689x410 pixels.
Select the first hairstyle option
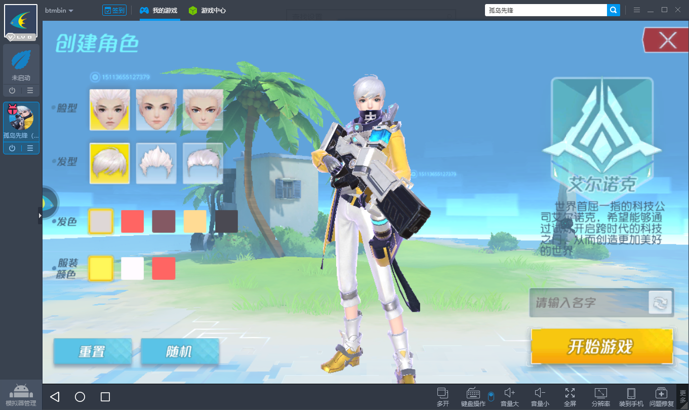(110, 163)
